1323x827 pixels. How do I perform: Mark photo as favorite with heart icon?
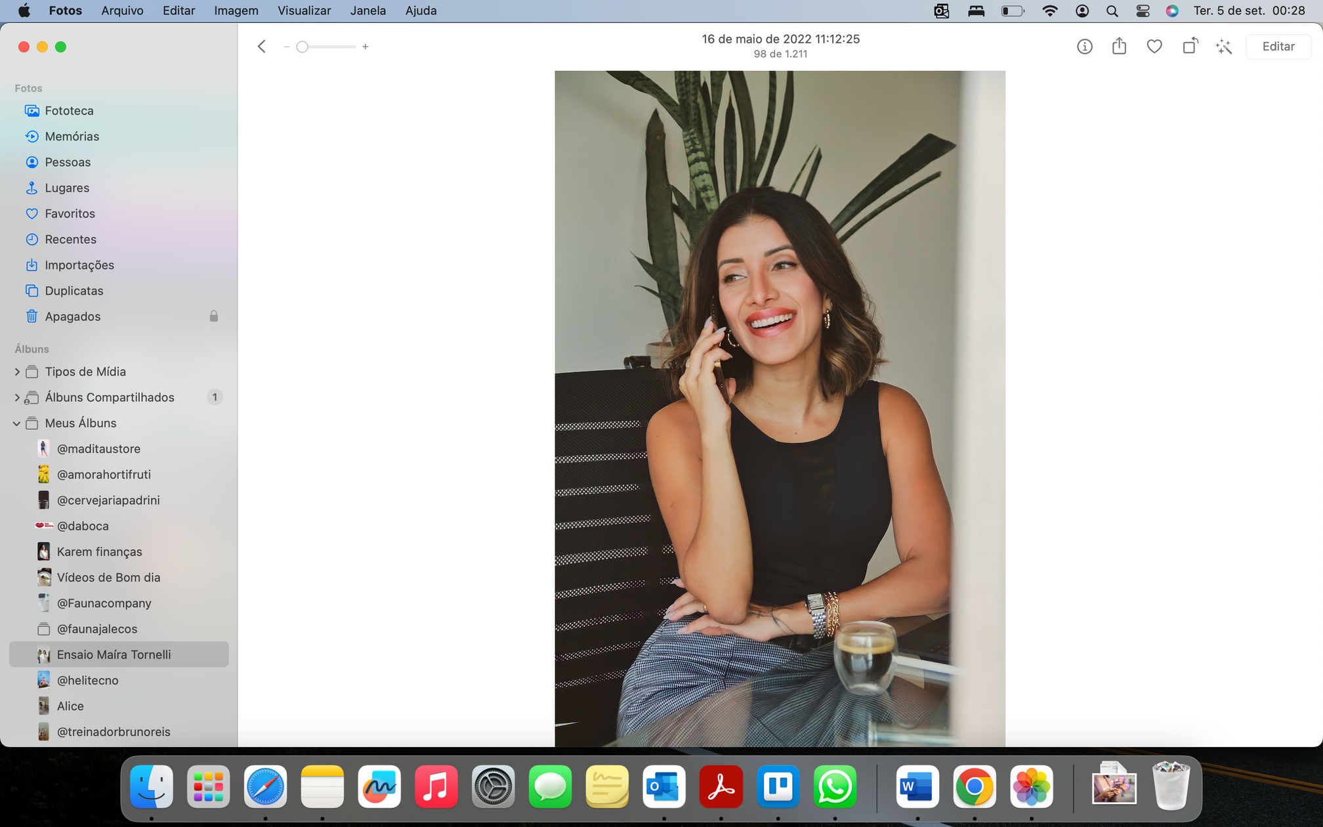coord(1154,47)
